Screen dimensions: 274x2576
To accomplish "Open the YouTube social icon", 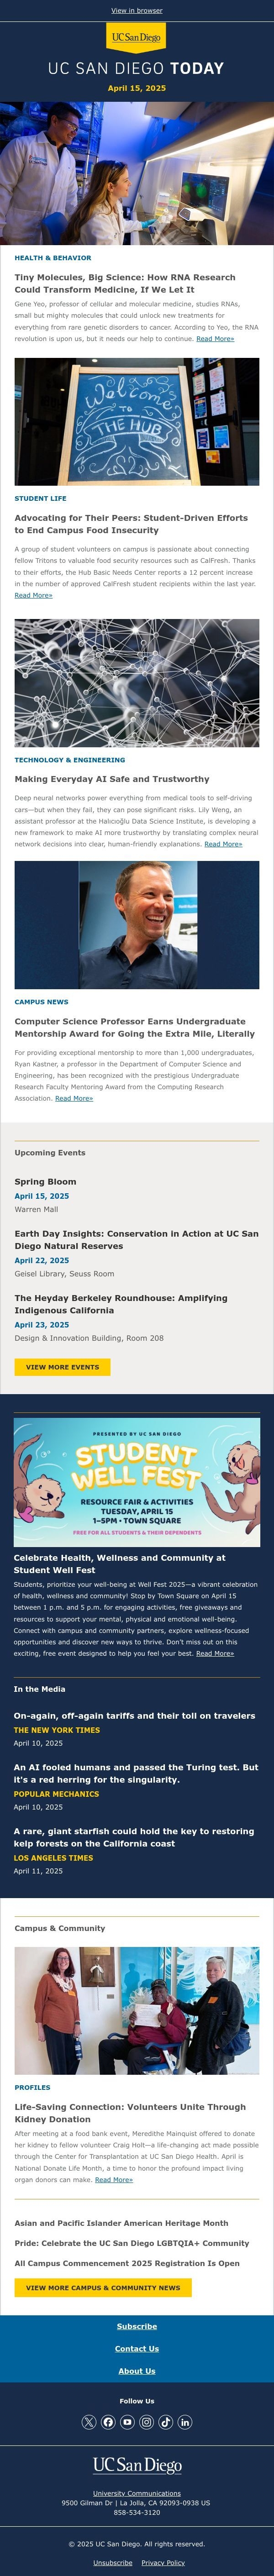I will point(127,2422).
